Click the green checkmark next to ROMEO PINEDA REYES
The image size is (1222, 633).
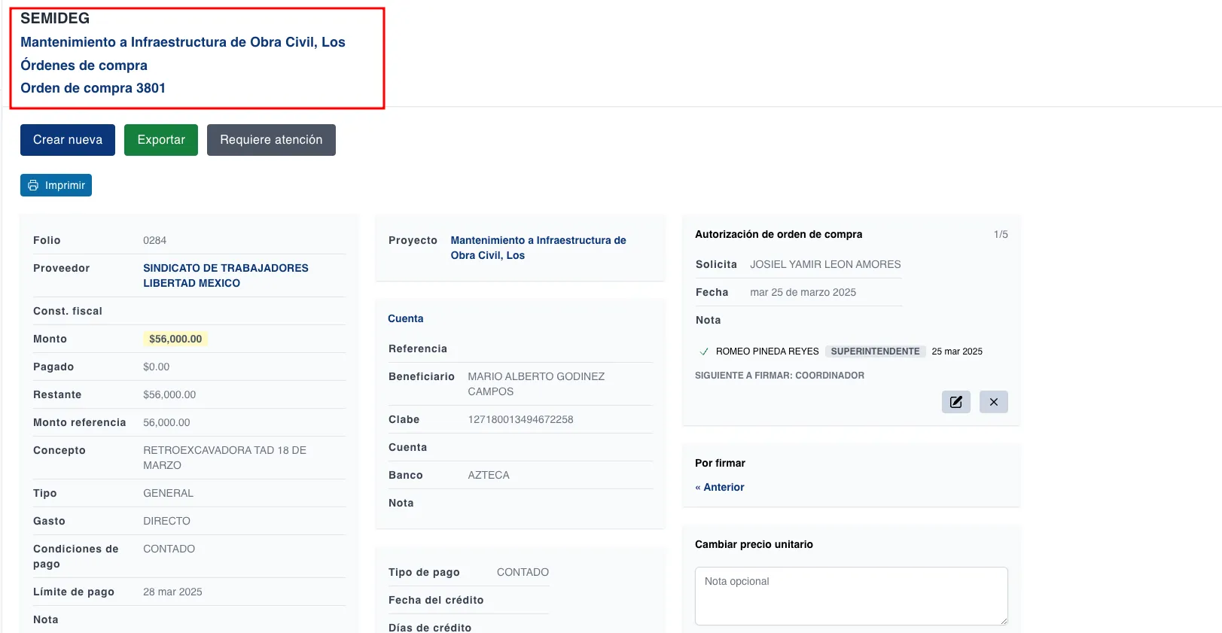coord(704,351)
